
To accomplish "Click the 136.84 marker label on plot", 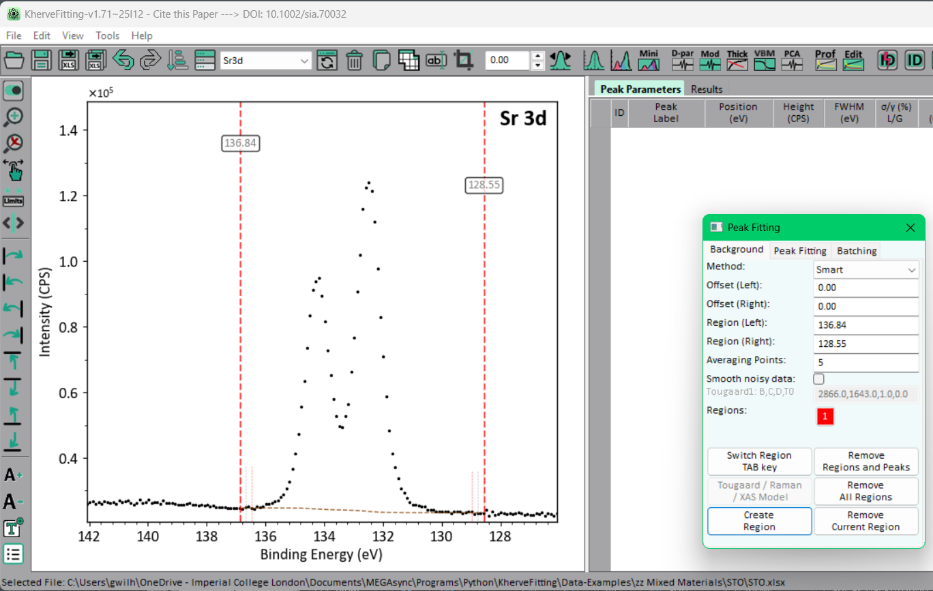I will 241,143.
